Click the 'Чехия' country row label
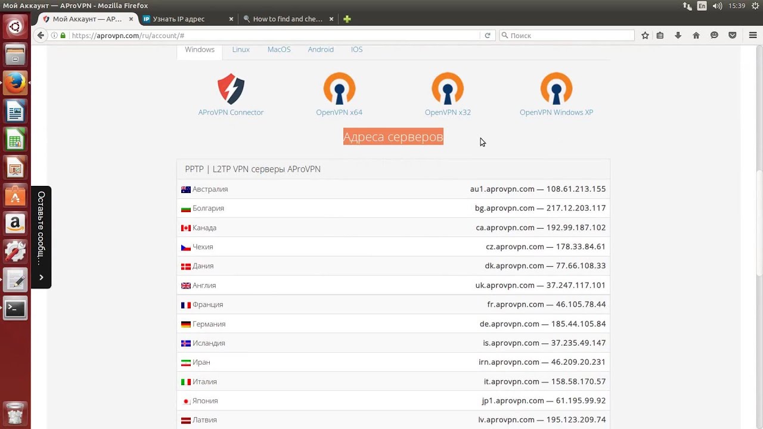 (x=203, y=247)
